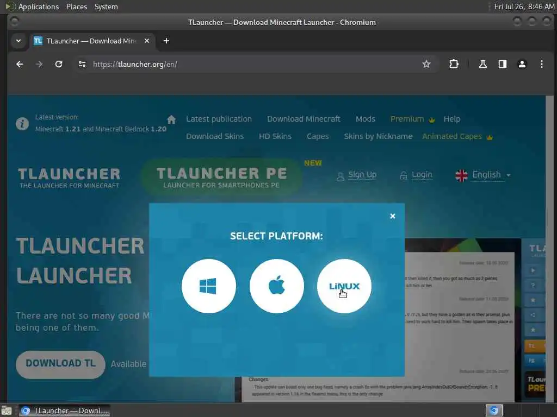557x417 pixels.
Task: Click the workspace switcher in bottom panel
Action: 494,410
